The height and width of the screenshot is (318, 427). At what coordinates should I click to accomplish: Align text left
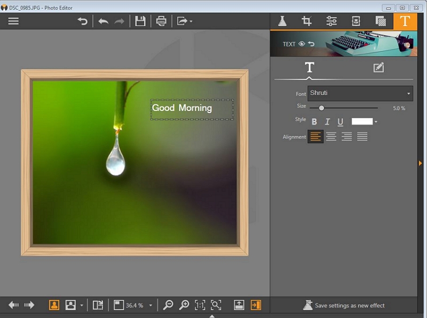click(x=315, y=136)
